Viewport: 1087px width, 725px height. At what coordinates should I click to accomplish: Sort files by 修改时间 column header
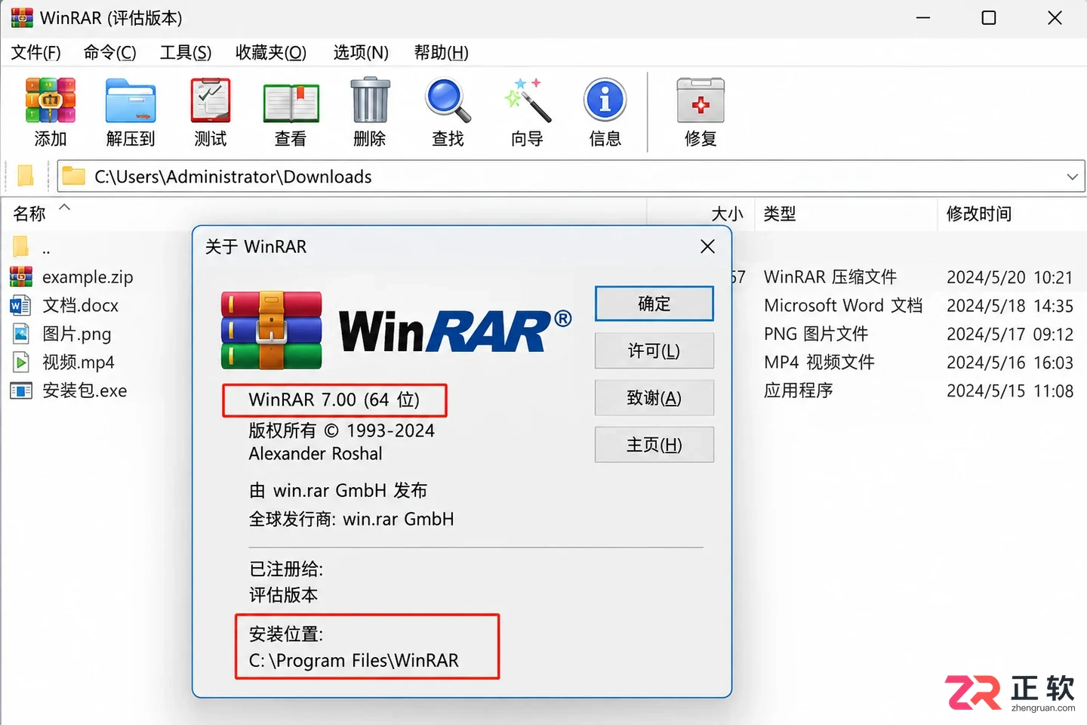(x=979, y=214)
